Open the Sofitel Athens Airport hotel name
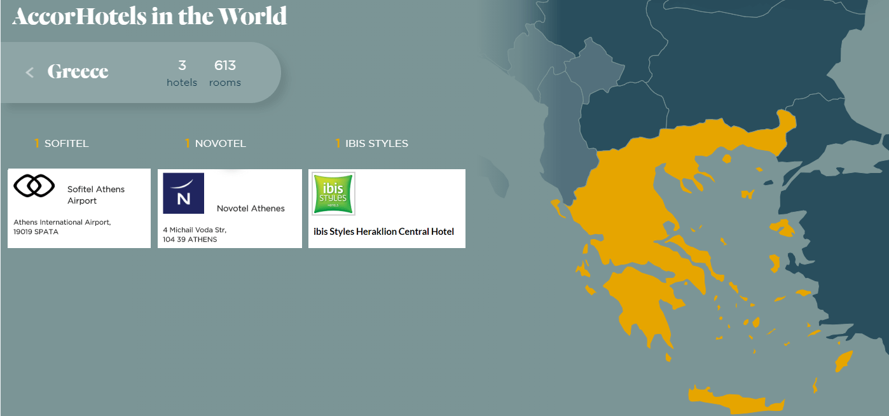 coord(96,195)
